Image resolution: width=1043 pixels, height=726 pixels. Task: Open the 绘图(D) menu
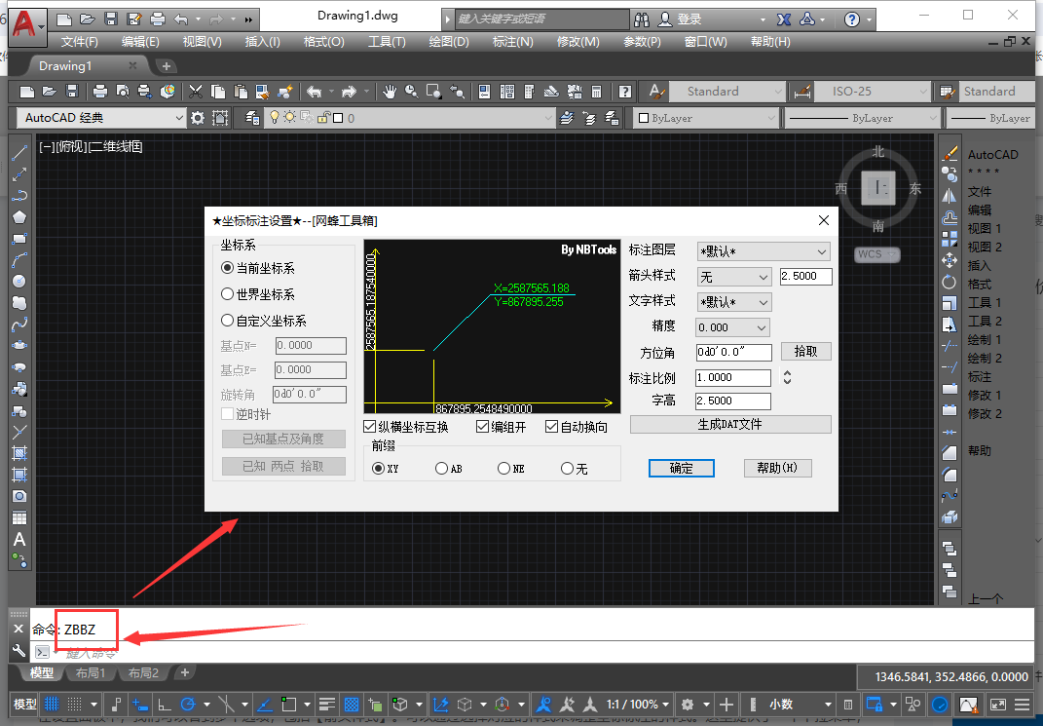click(x=447, y=41)
